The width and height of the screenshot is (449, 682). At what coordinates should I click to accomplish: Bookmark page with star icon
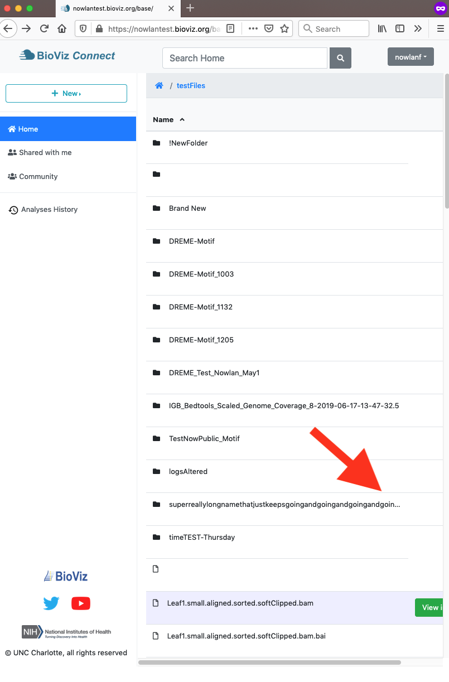[284, 29]
